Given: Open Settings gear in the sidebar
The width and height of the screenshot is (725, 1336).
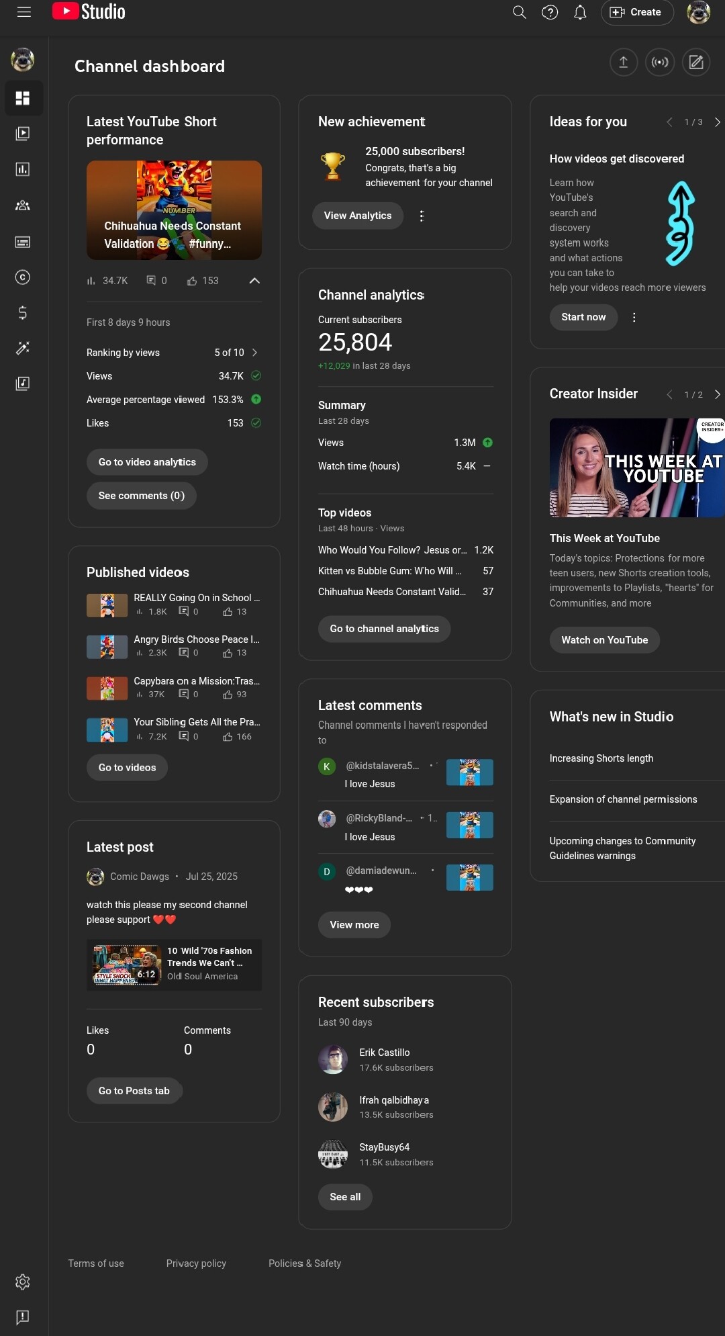Looking at the screenshot, I should (x=23, y=1282).
